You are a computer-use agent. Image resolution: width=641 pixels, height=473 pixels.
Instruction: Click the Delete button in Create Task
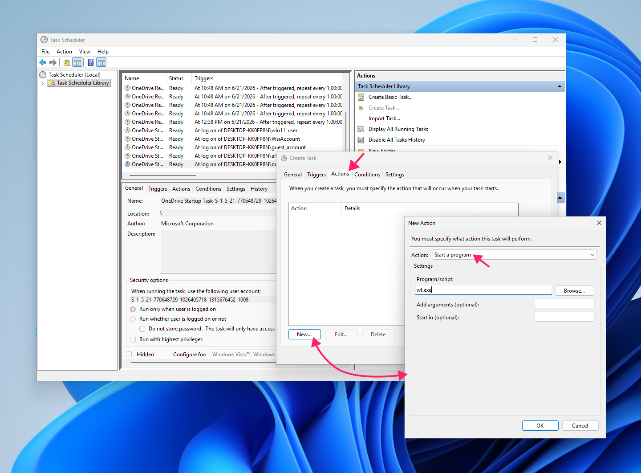coord(378,334)
